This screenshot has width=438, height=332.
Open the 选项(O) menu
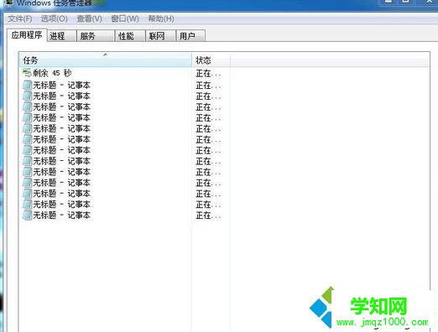point(54,18)
